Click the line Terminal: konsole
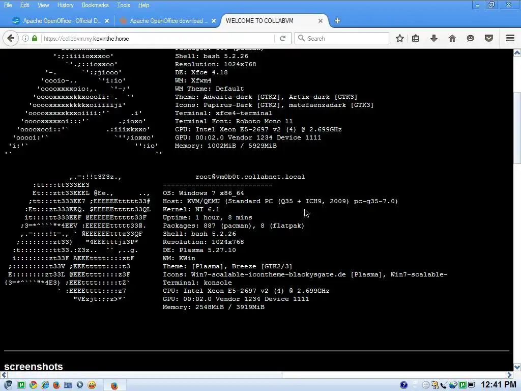This screenshot has width=521, height=391. point(197,283)
